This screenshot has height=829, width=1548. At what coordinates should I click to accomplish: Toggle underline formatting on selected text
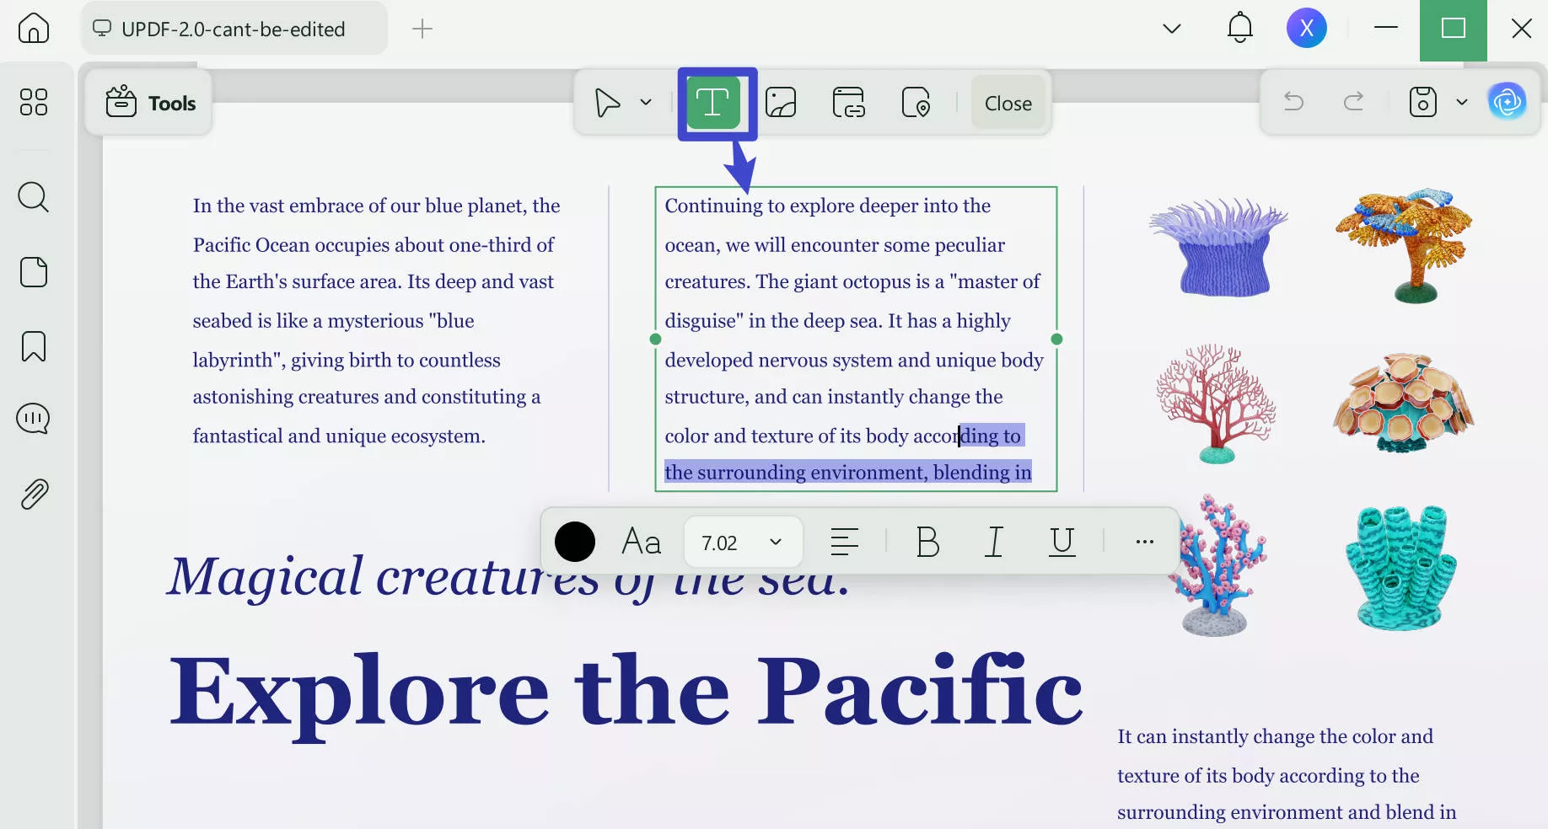(1062, 542)
